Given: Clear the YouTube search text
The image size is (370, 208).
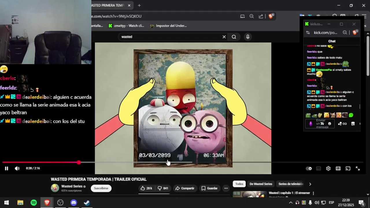Looking at the screenshot, I should [224, 37].
